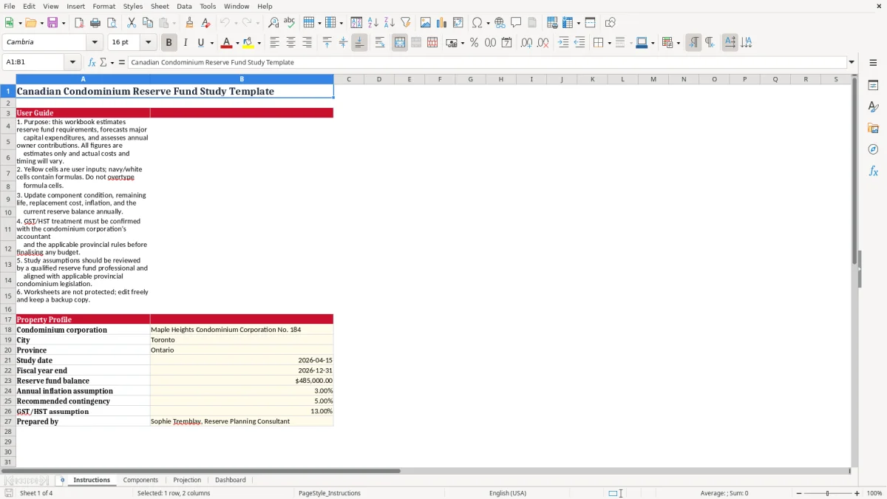
Task: Apply the yellow Background Color swatch
Action: click(x=248, y=43)
